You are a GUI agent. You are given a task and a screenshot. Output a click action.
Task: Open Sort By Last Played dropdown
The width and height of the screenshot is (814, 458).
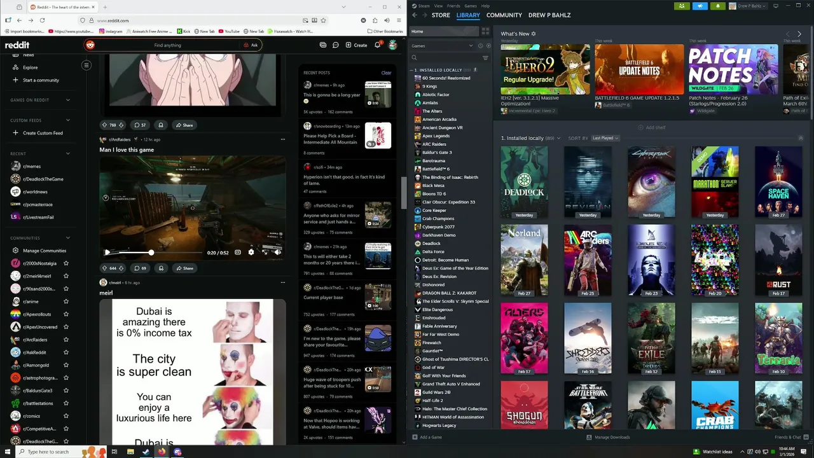605,138
